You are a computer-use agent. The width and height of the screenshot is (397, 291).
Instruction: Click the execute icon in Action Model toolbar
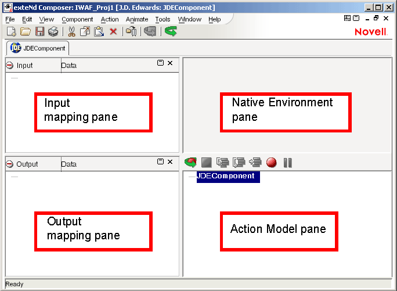[x=190, y=163]
